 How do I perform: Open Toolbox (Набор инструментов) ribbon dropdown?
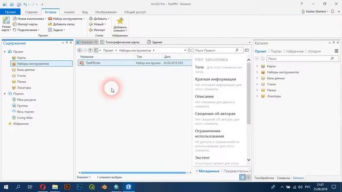[66, 19]
